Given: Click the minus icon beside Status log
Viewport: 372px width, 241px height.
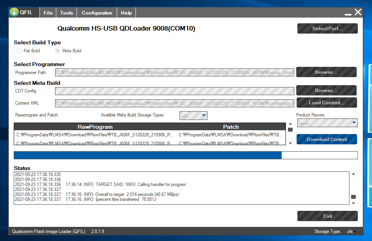Looking at the screenshot, I should click(353, 203).
